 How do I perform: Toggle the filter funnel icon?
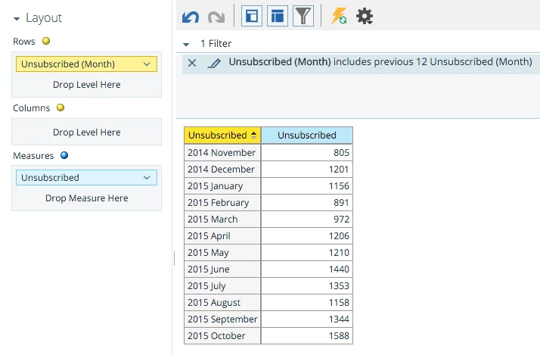coord(303,16)
